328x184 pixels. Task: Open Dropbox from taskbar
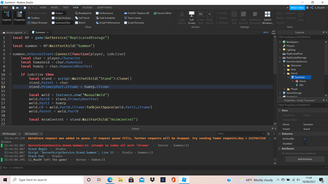(x=152, y=180)
